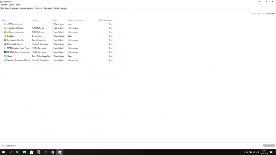Click Uitgeschakeld status of ASUSWSLoader.exe

coord(59,24)
